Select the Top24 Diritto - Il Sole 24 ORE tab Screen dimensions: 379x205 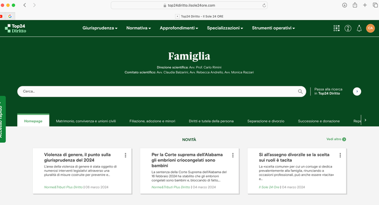[x=199, y=16]
